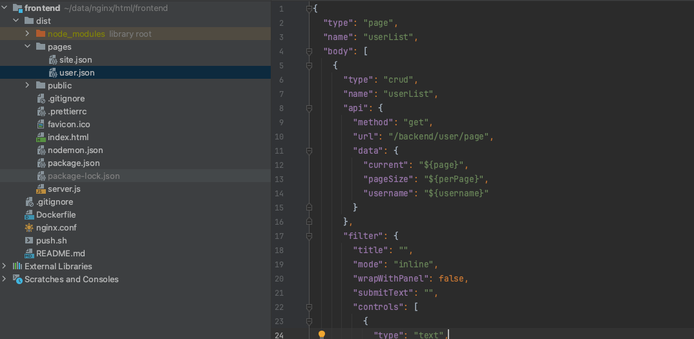Click the "${username}" value on line 14
This screenshot has width=694, height=339.
456,193
